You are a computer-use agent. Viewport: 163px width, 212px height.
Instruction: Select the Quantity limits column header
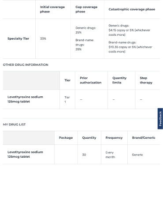point(119,80)
